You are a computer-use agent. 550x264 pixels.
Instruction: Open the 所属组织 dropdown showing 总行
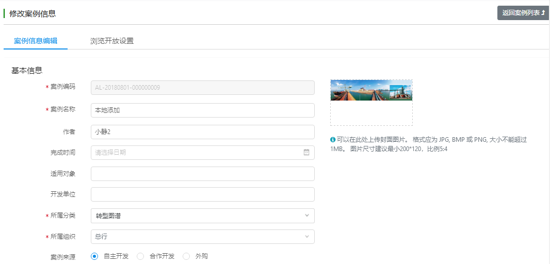point(202,237)
